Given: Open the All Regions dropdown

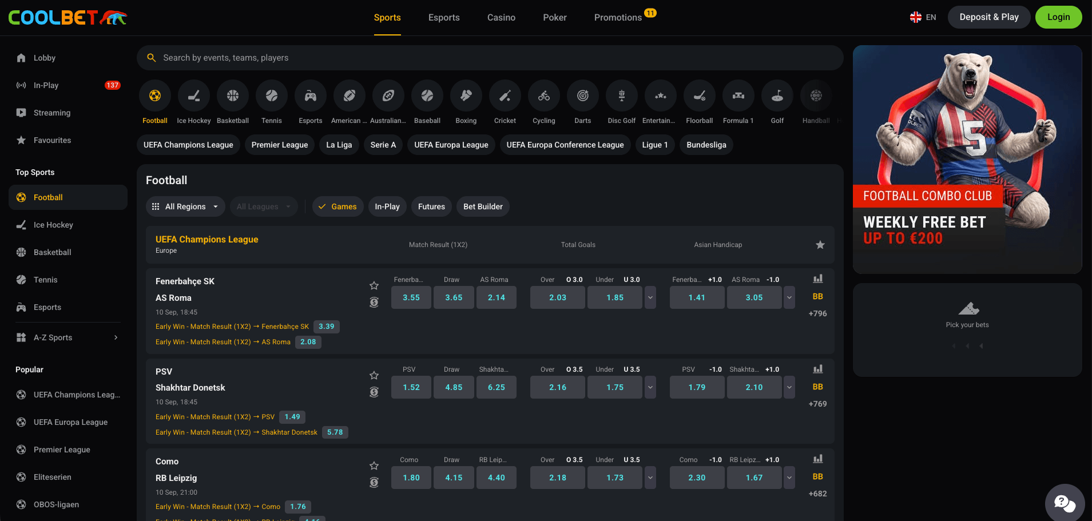Looking at the screenshot, I should pos(185,206).
